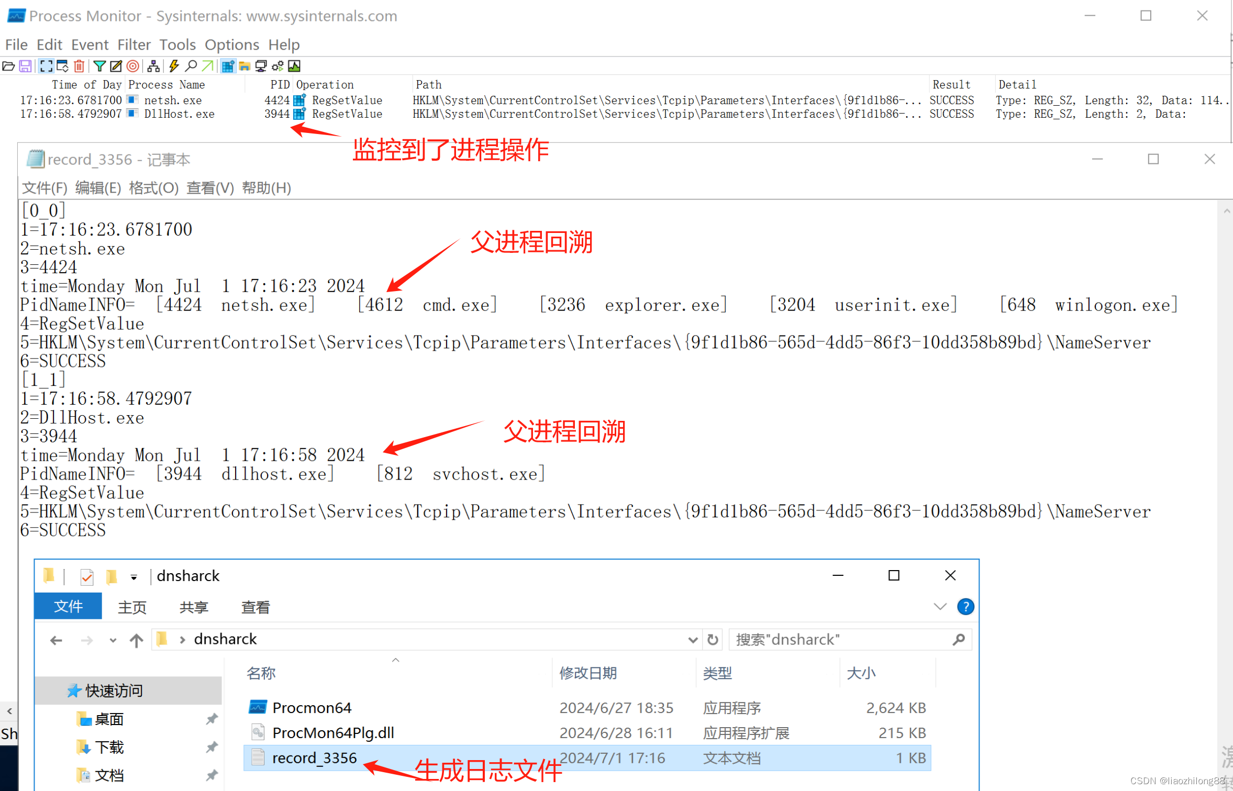
Task: Open the recent locations dropdown arrow
Action: coord(113,640)
